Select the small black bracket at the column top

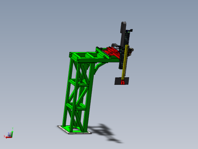(129, 31)
